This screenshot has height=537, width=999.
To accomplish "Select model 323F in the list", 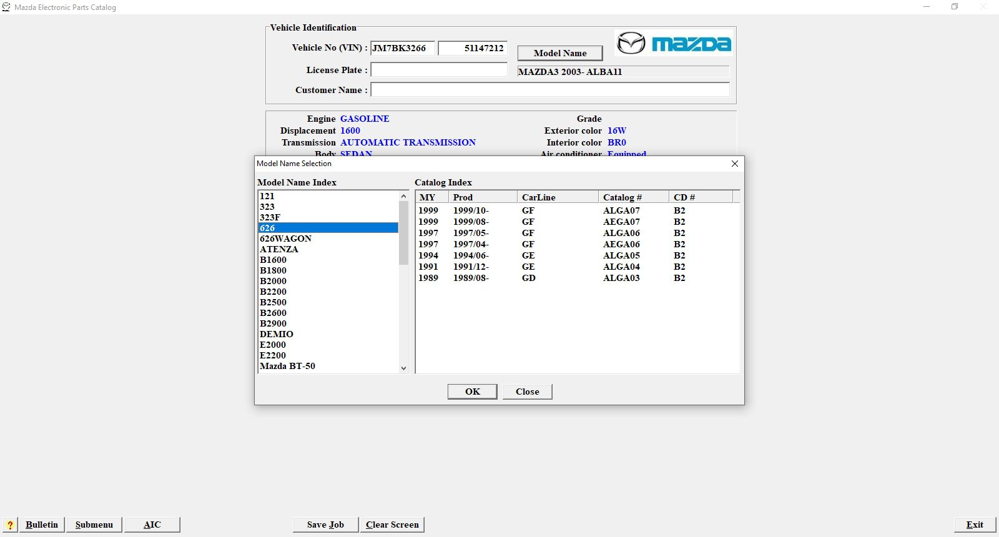I will coord(328,217).
